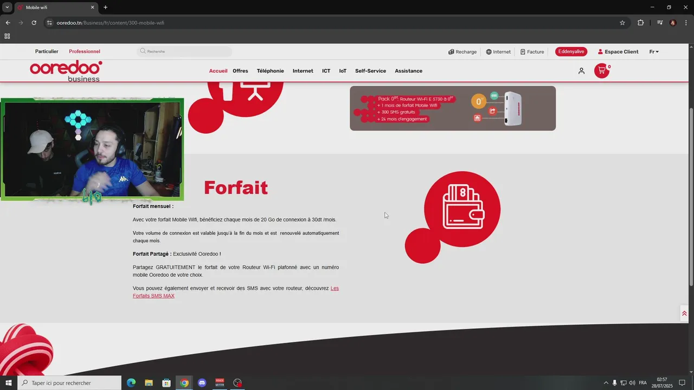The width and height of the screenshot is (694, 390).
Task: Switch to Professionnel section
Action: [x=85, y=51]
